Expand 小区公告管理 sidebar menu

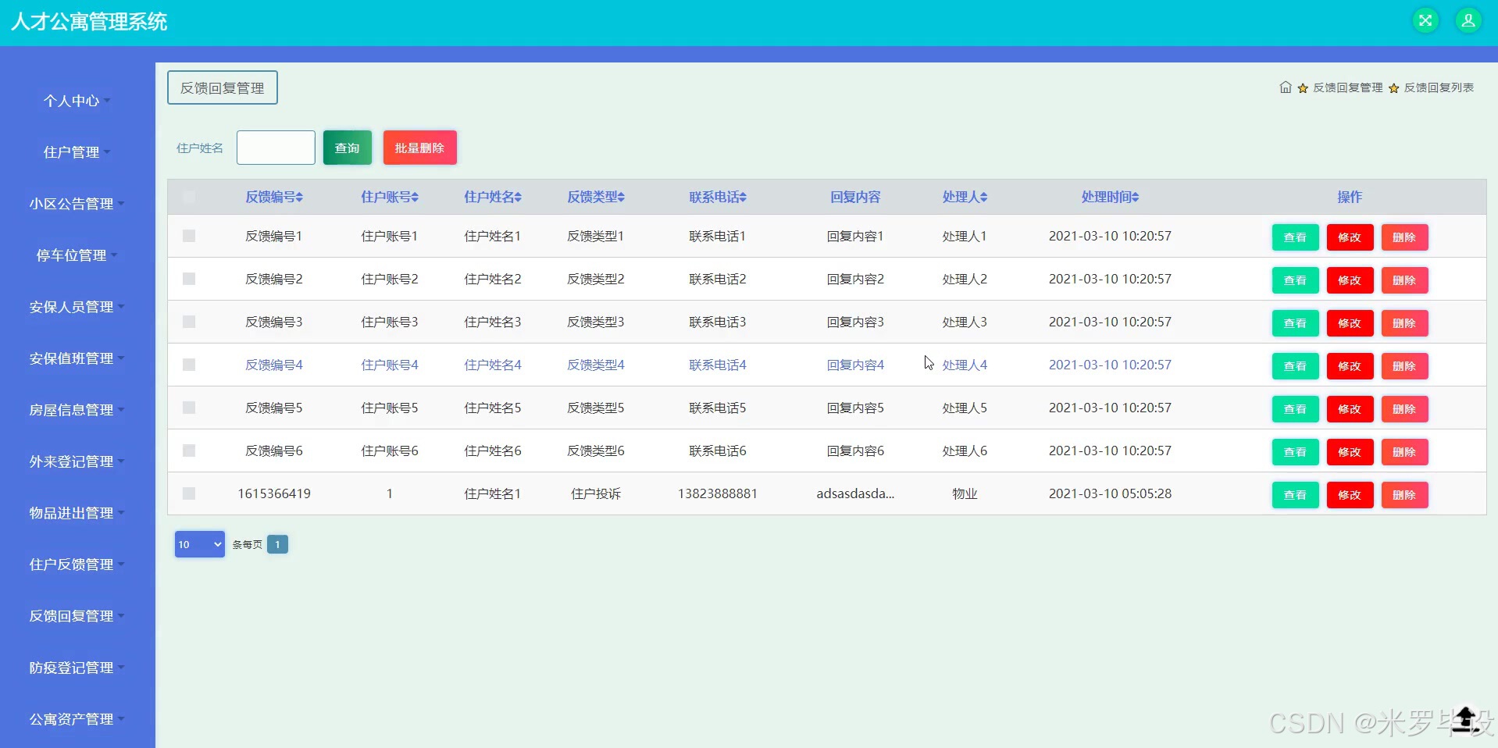pos(77,204)
